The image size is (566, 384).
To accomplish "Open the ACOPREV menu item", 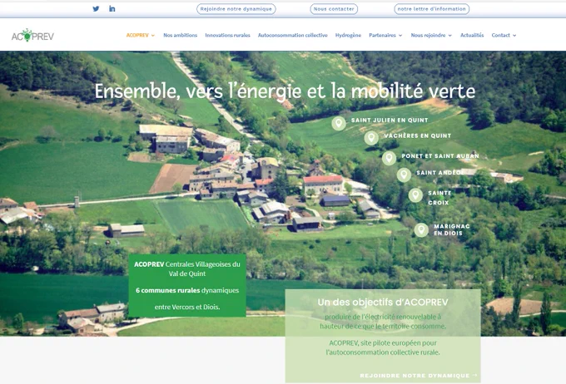I will pyautogui.click(x=137, y=35).
